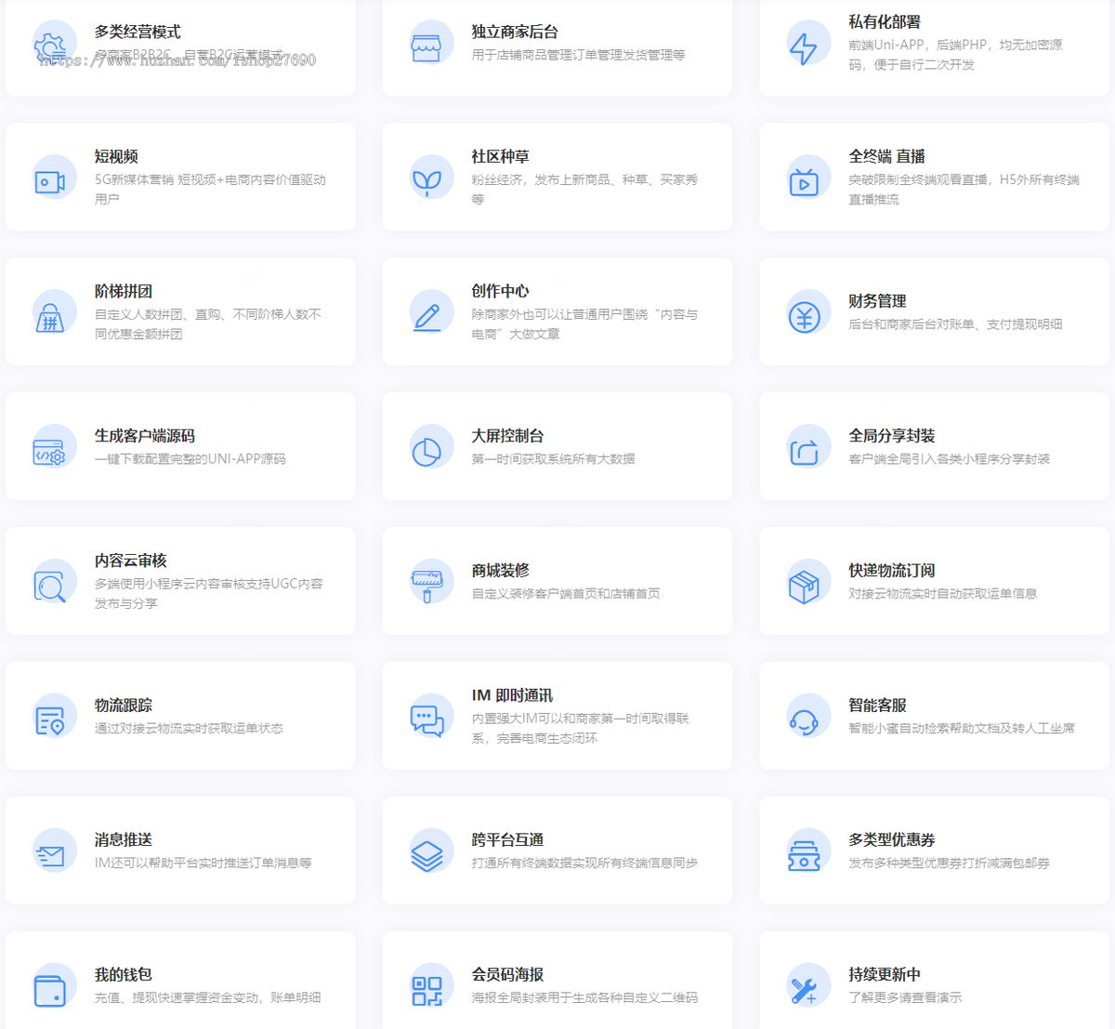The height and width of the screenshot is (1029, 1115).
Task: Click the location list icon for 物流跟踪
Action: coord(50,720)
